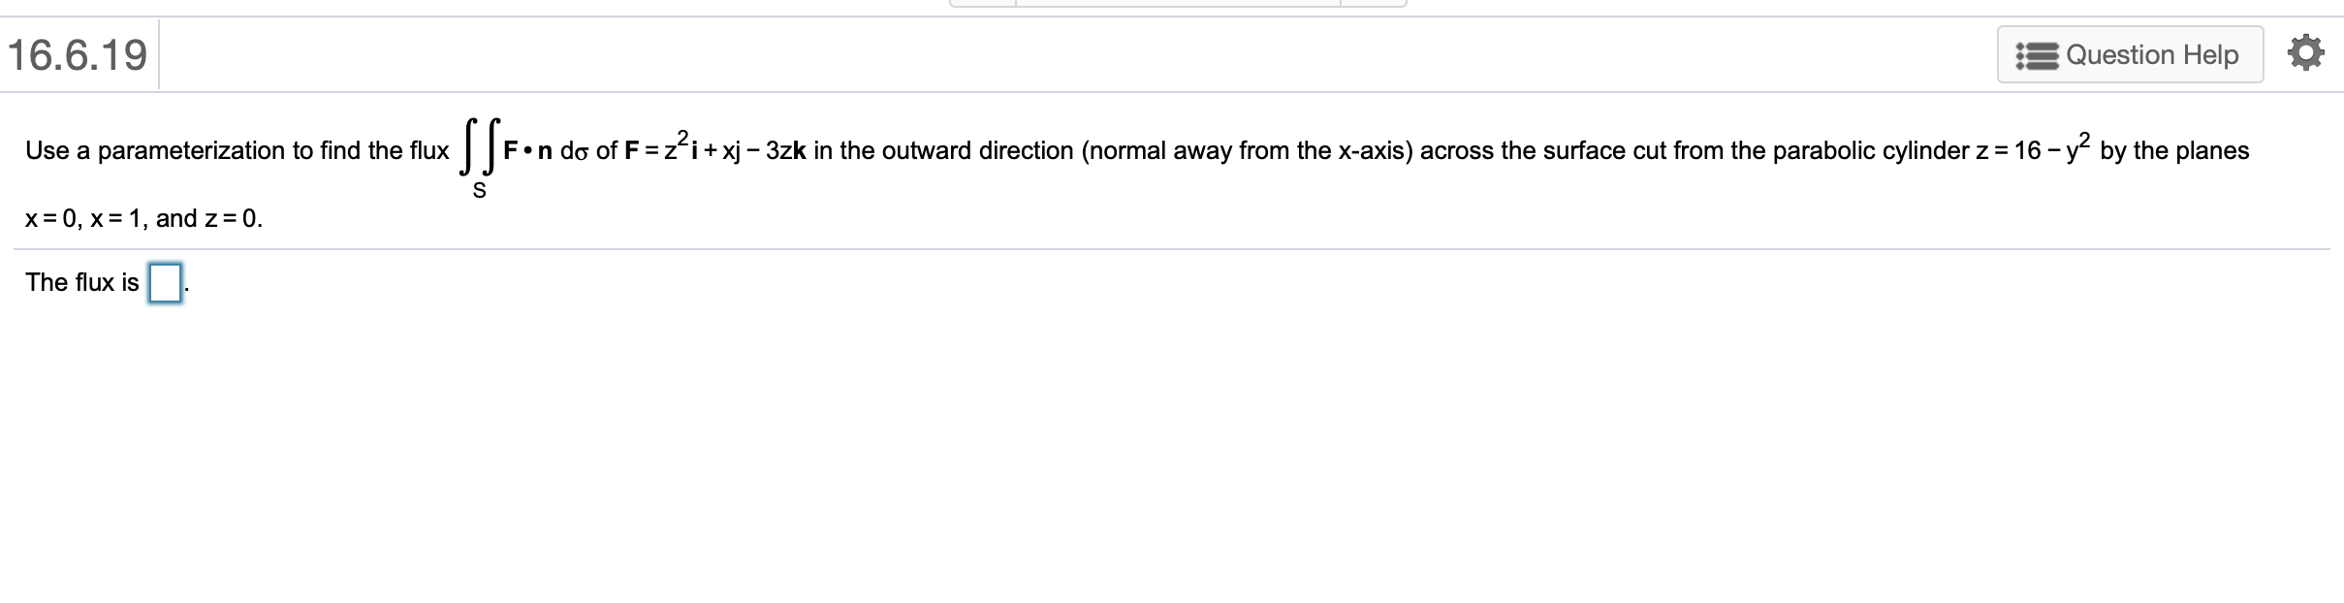Select the gear to adjust question options
The width and height of the screenshot is (2344, 603).
(x=2308, y=53)
